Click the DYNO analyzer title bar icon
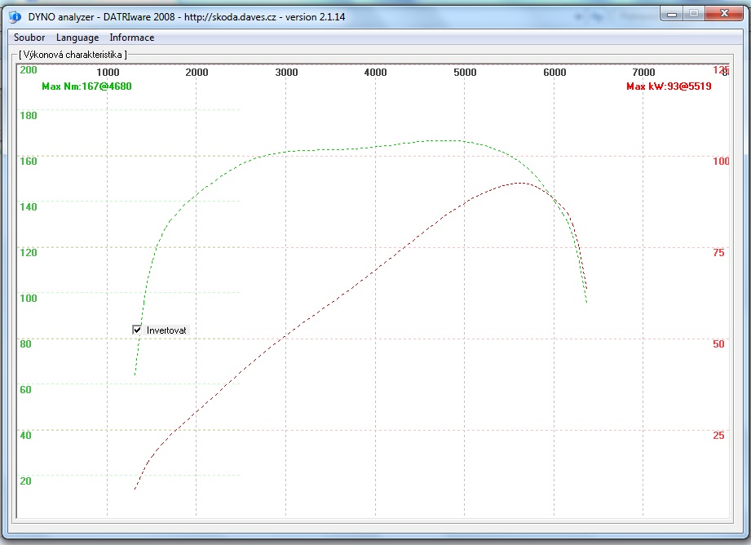This screenshot has width=751, height=545. tap(15, 17)
